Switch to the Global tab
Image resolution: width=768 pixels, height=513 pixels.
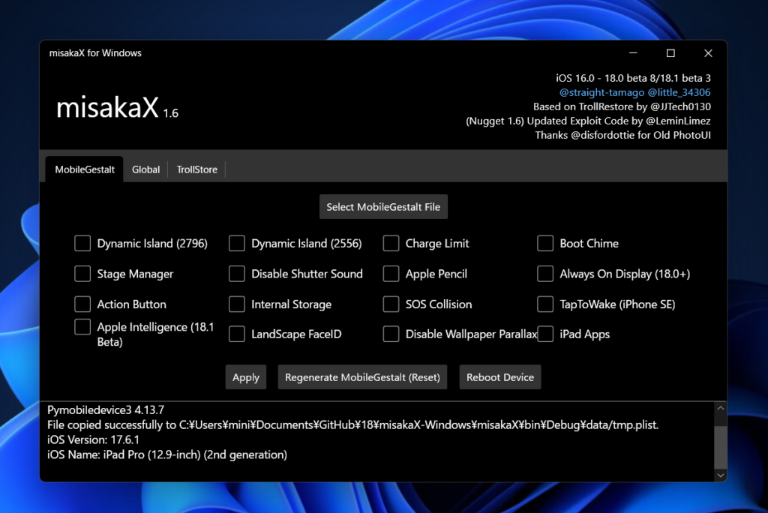pos(145,169)
